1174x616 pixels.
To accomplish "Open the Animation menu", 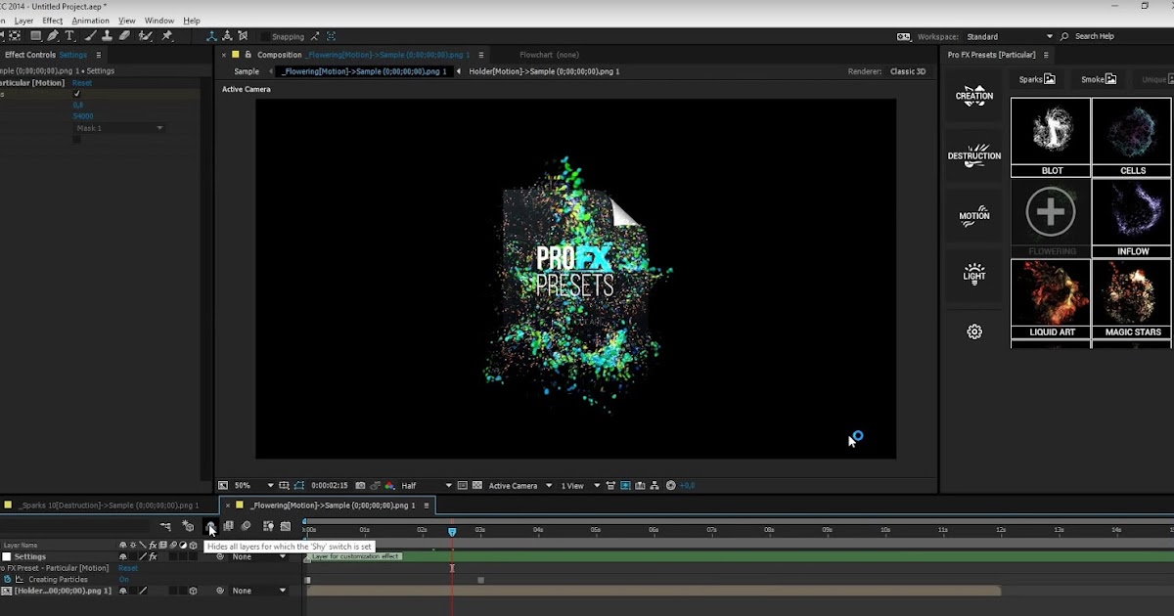I will [x=90, y=20].
